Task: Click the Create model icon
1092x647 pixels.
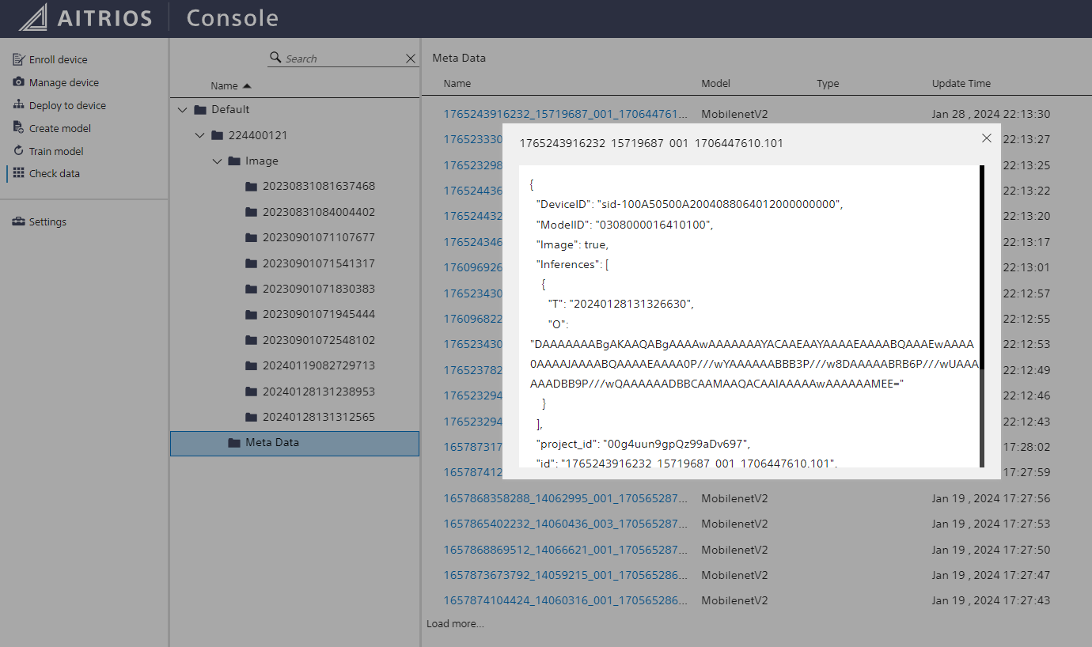Action: point(19,128)
